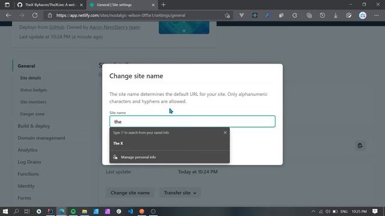Reload the page with the refresh icon
385x216 pixels.
(x=35, y=16)
